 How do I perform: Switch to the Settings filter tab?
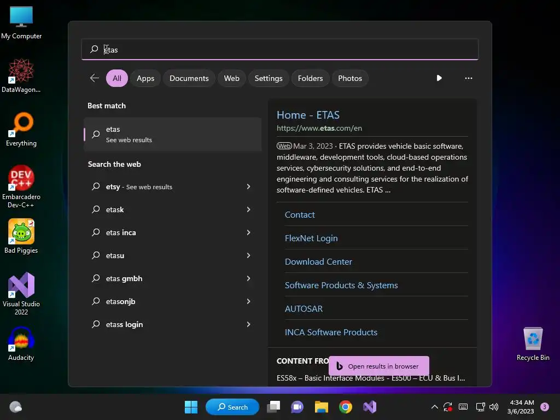(x=268, y=78)
